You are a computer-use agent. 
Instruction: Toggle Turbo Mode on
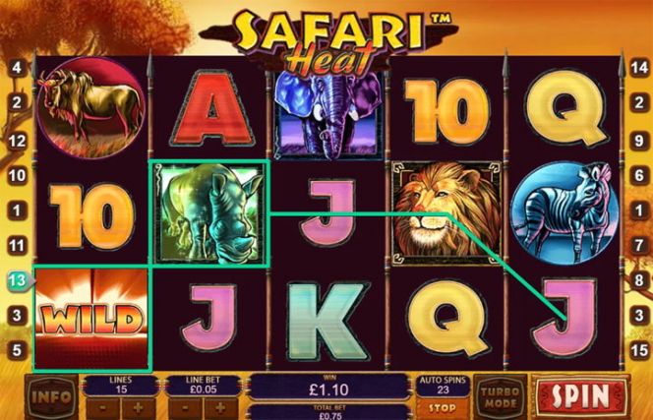(x=501, y=397)
